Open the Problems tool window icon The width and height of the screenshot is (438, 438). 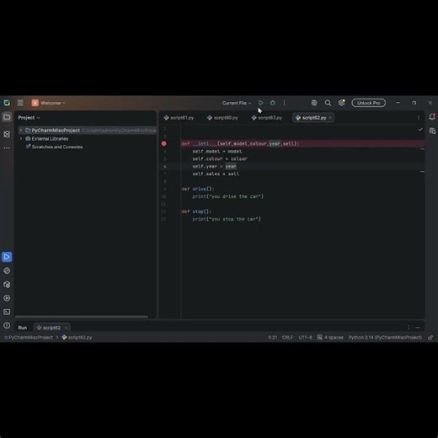coord(7,325)
